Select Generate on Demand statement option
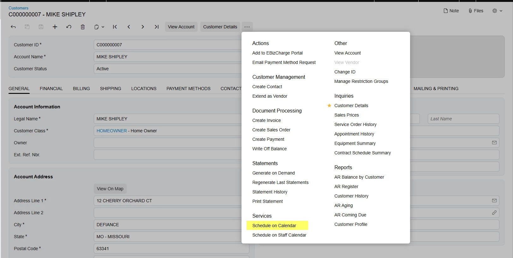 tap(273, 173)
